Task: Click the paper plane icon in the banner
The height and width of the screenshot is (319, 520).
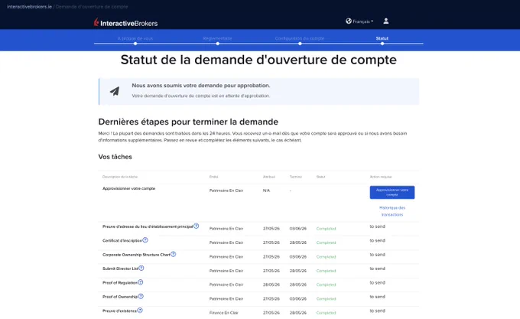Action: 115,91
